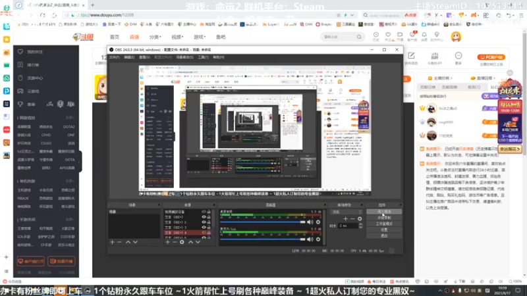Image resolution: width=527 pixels, height=296 pixels.
Task: Click the Douyu search magnifier icon
Action: (359, 37)
